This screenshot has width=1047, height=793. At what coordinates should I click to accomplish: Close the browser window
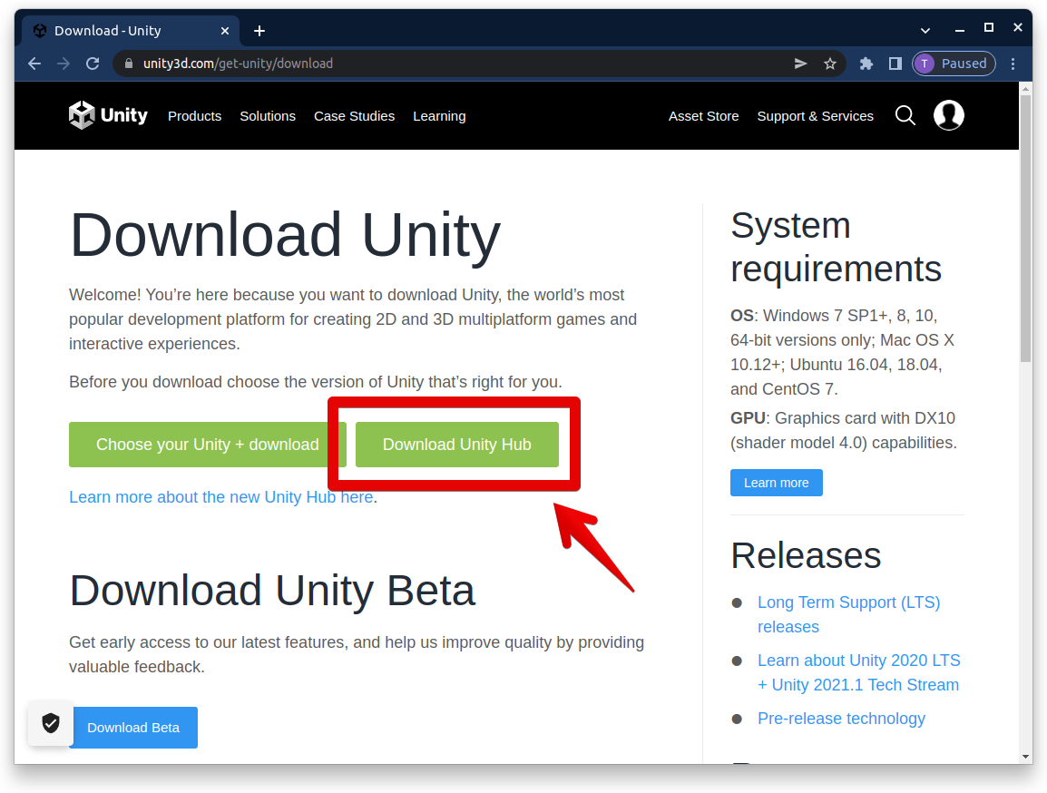click(1018, 27)
